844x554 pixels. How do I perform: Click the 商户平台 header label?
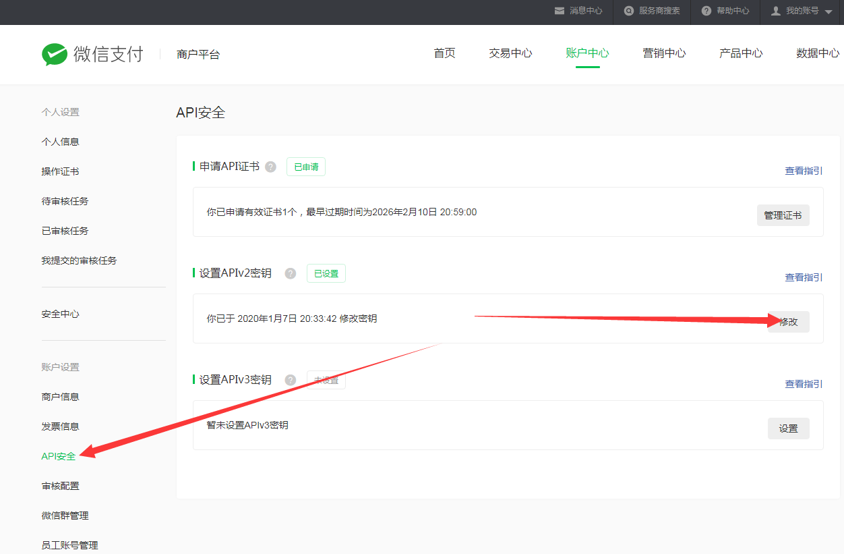(x=198, y=55)
